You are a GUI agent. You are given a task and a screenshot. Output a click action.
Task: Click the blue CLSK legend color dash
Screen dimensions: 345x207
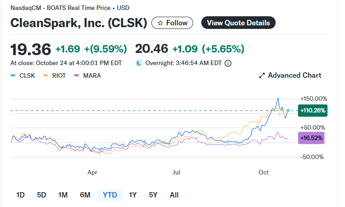tap(13, 75)
